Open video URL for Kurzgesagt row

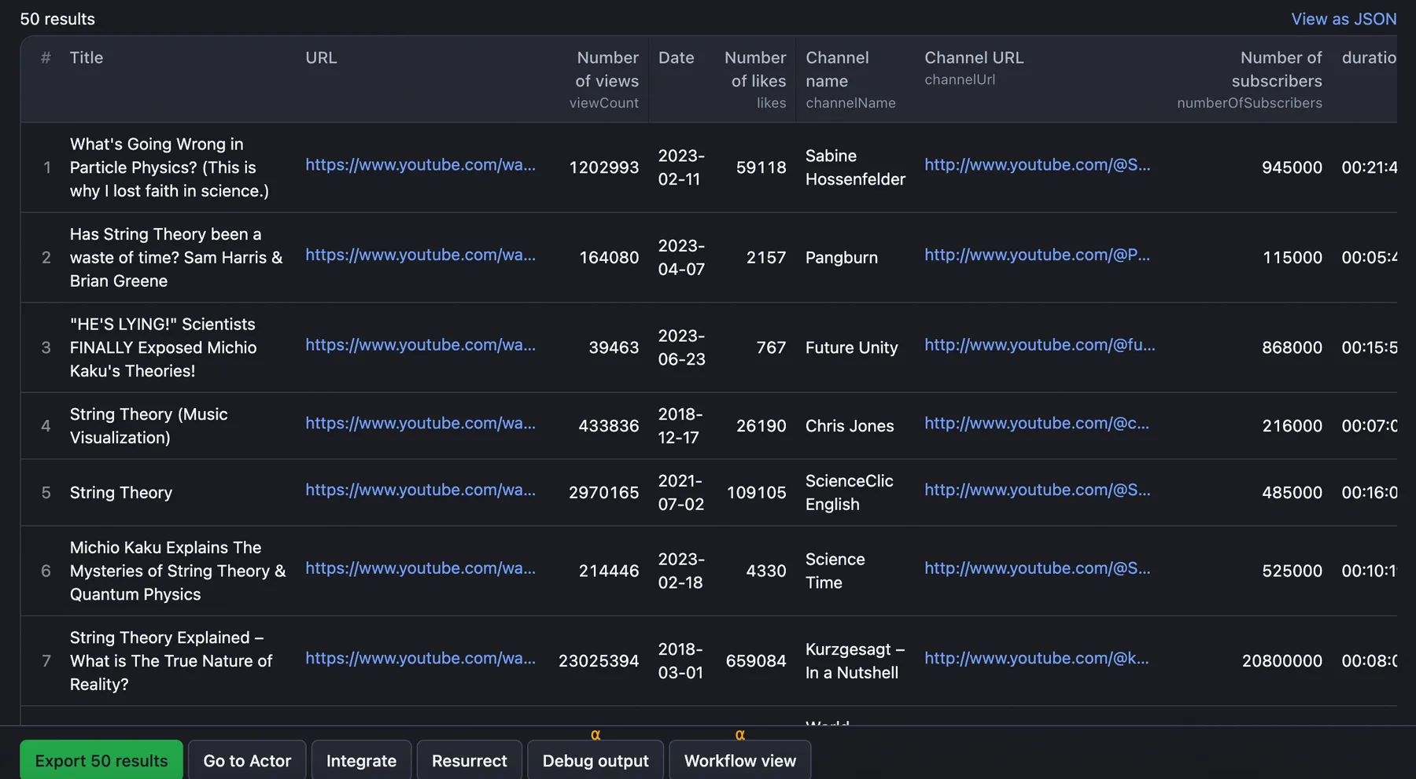(420, 659)
